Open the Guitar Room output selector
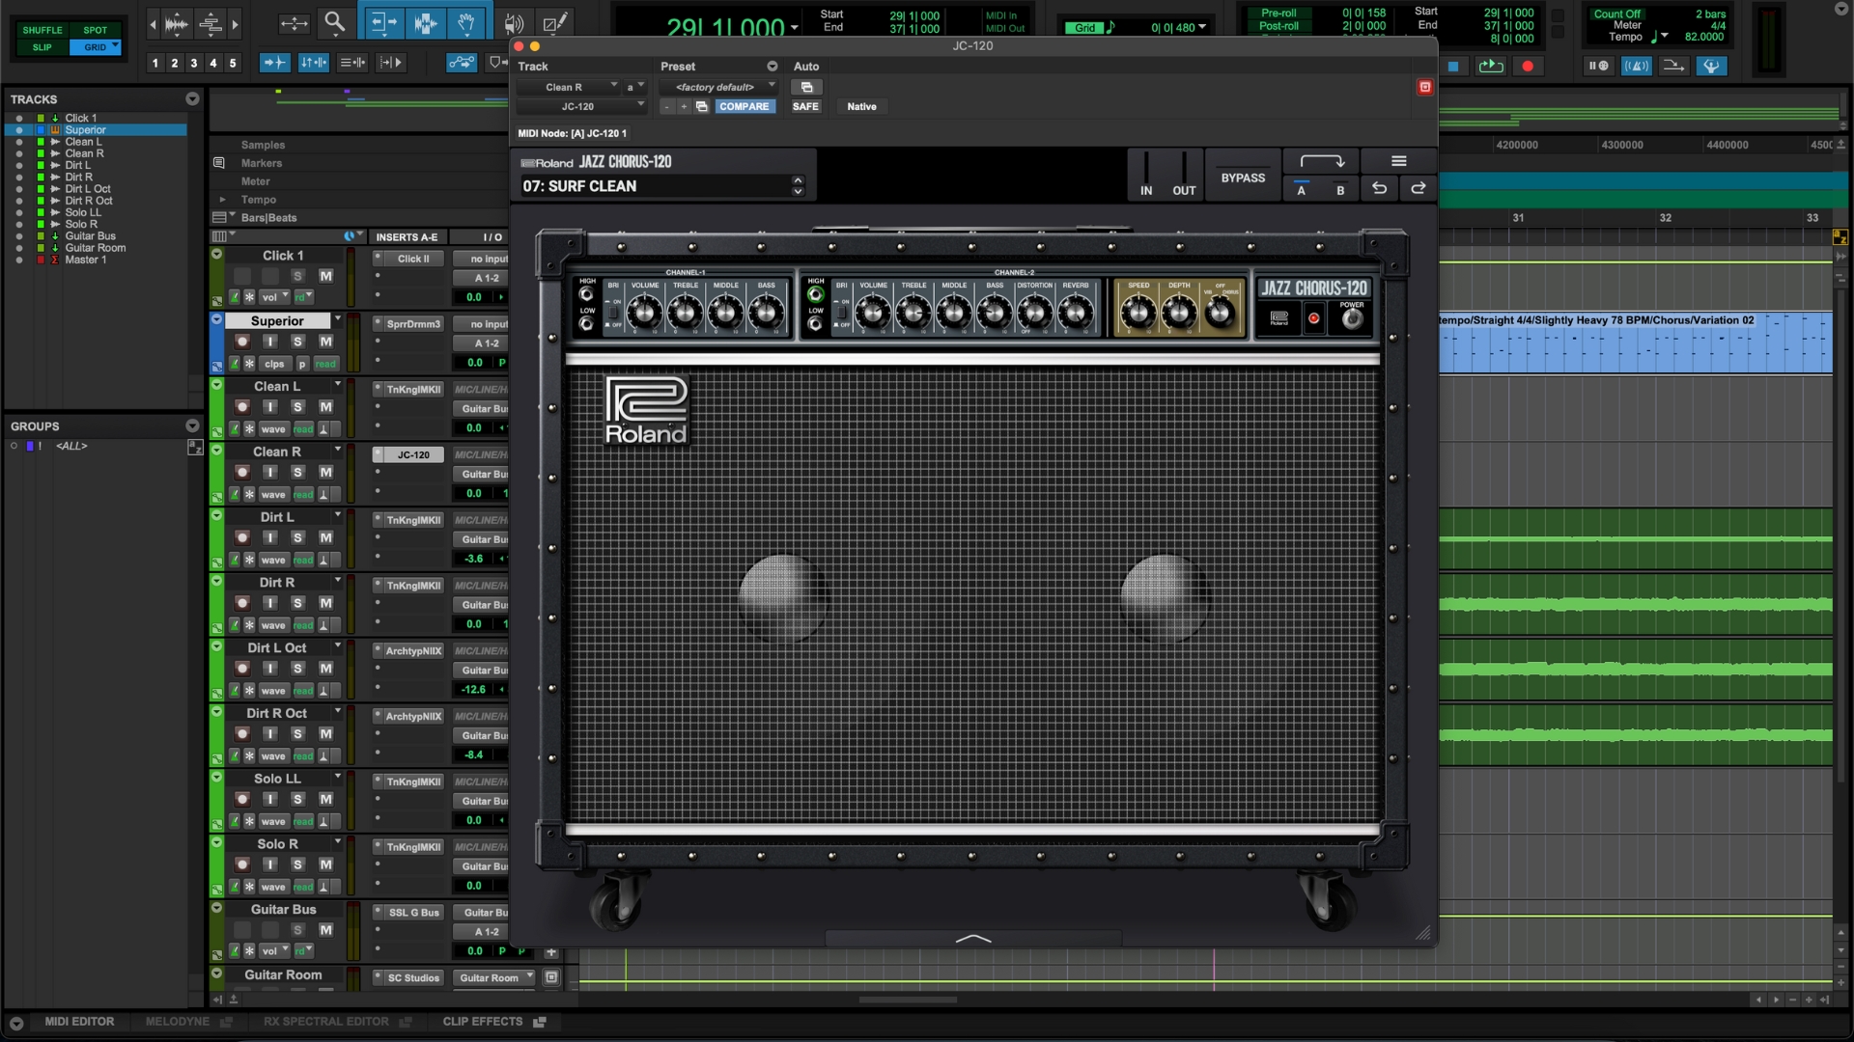 (495, 977)
